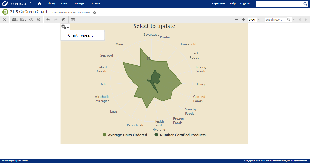Viewport: 310px width, 163px height.
Task: Click the Alcoholic Beverages axis label
Action: (102, 99)
